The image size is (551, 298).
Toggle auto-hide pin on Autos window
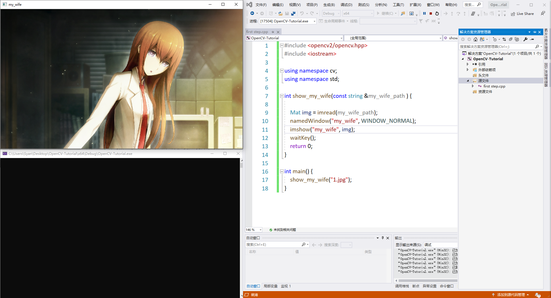pyautogui.click(x=383, y=238)
